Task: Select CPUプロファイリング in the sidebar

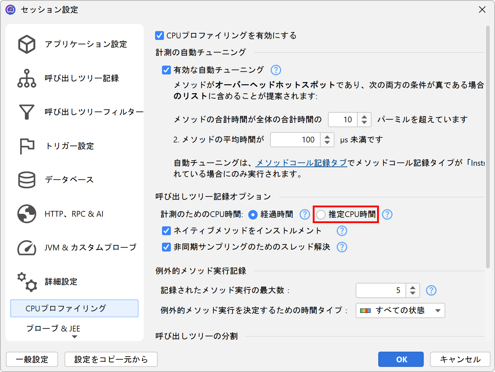Action: pyautogui.click(x=74, y=309)
